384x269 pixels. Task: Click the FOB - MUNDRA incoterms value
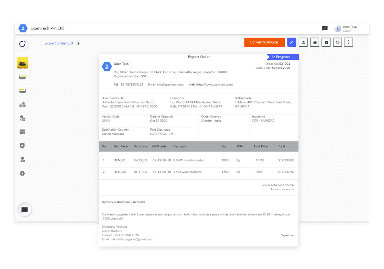263,121
